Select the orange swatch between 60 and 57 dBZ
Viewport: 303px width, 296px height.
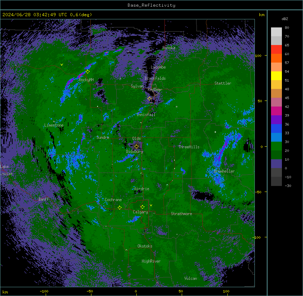(x=276, y=58)
